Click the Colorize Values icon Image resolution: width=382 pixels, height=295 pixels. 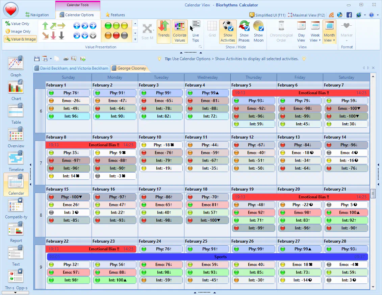click(180, 31)
